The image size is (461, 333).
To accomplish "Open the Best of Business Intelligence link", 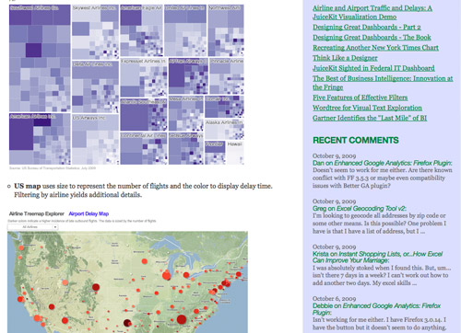I will point(383,83).
